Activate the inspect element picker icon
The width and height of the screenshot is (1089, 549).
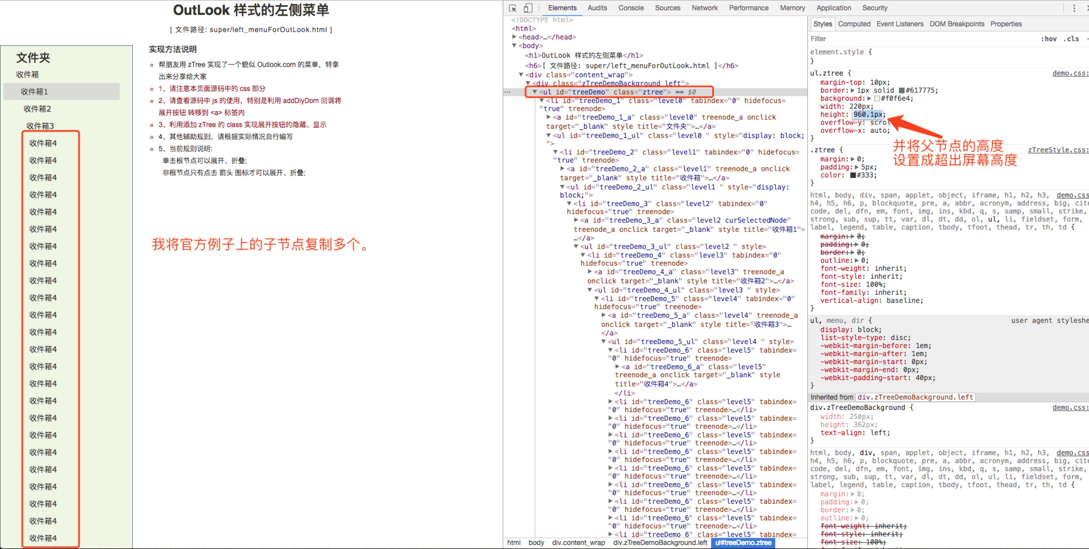[513, 8]
